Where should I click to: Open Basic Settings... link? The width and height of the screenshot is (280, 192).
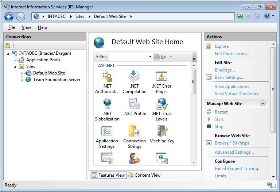[229, 77]
